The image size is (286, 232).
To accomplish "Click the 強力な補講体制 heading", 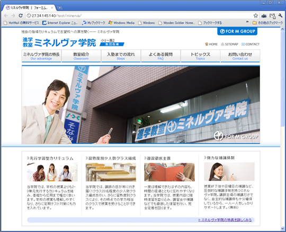I will click(x=219, y=158).
